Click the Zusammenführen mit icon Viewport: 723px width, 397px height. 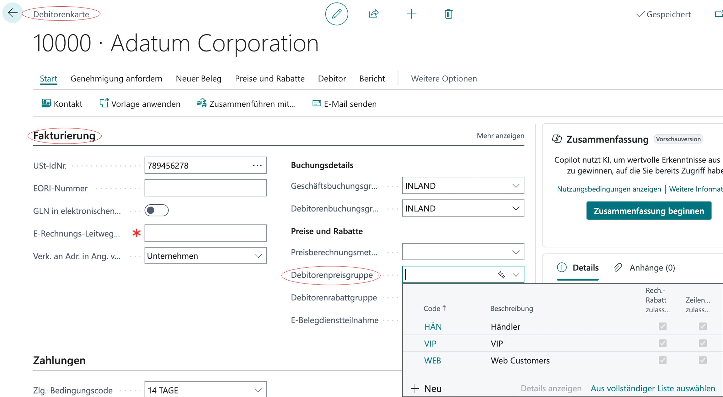pos(202,104)
